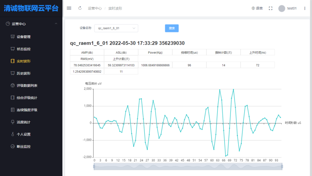This screenshot has width=312, height=176.
Task: Click the 设备管理 monitor icon
Action: 12,37
